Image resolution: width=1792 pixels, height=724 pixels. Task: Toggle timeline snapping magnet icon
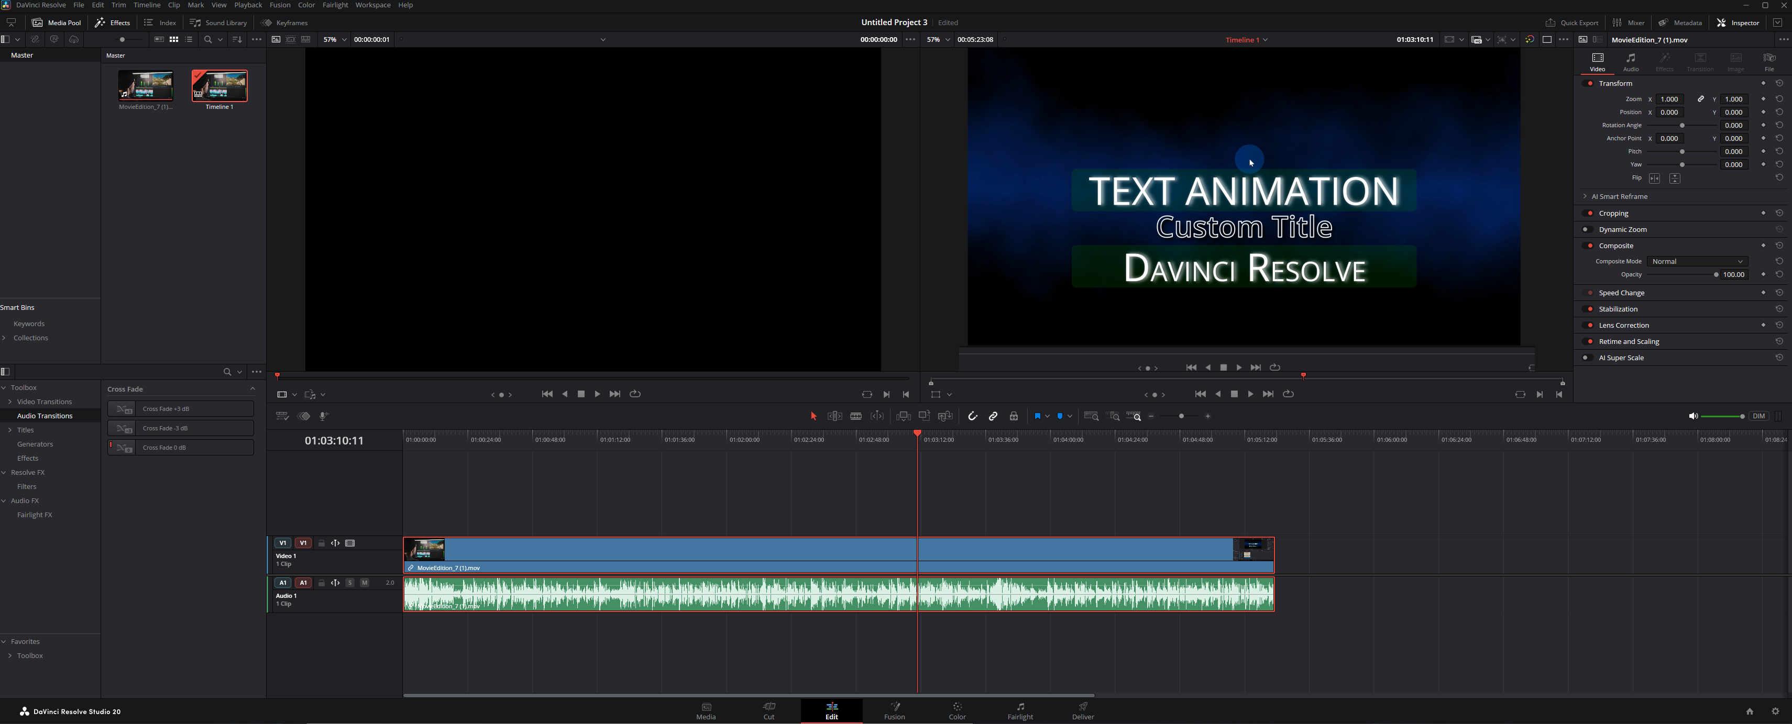(973, 416)
